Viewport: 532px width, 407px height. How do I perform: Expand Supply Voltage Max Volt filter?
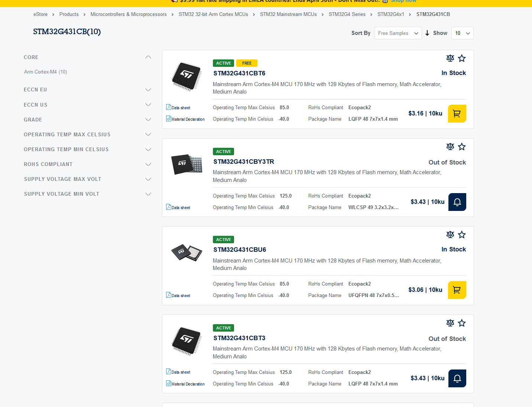(x=148, y=179)
